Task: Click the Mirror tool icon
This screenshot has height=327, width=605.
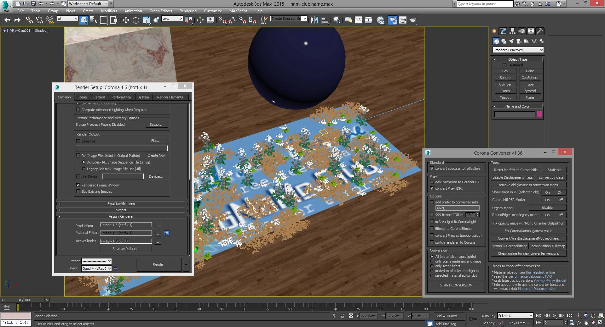Action: click(x=314, y=20)
